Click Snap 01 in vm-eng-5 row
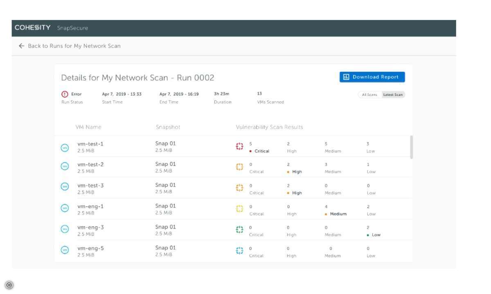Image resolution: width=491 pixels, height=294 pixels. [x=165, y=247]
